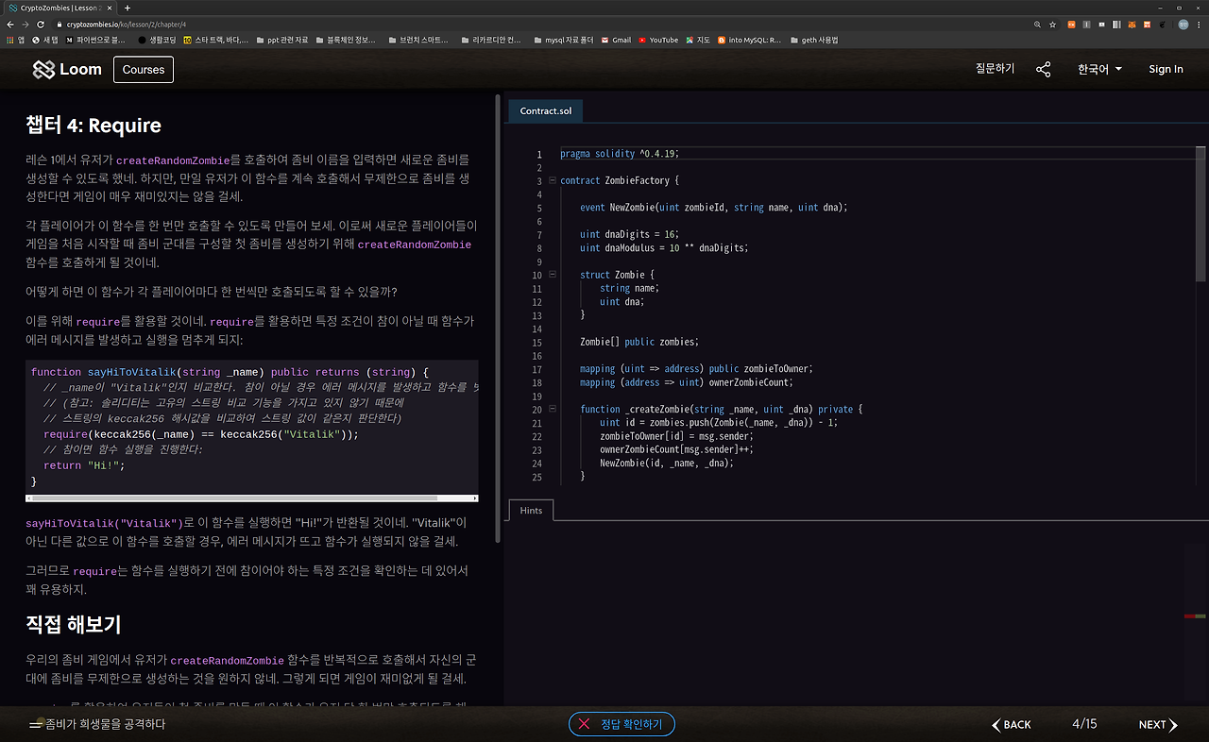Click the lesson text panel scrollbar
The width and height of the screenshot is (1209, 742).
[x=498, y=317]
